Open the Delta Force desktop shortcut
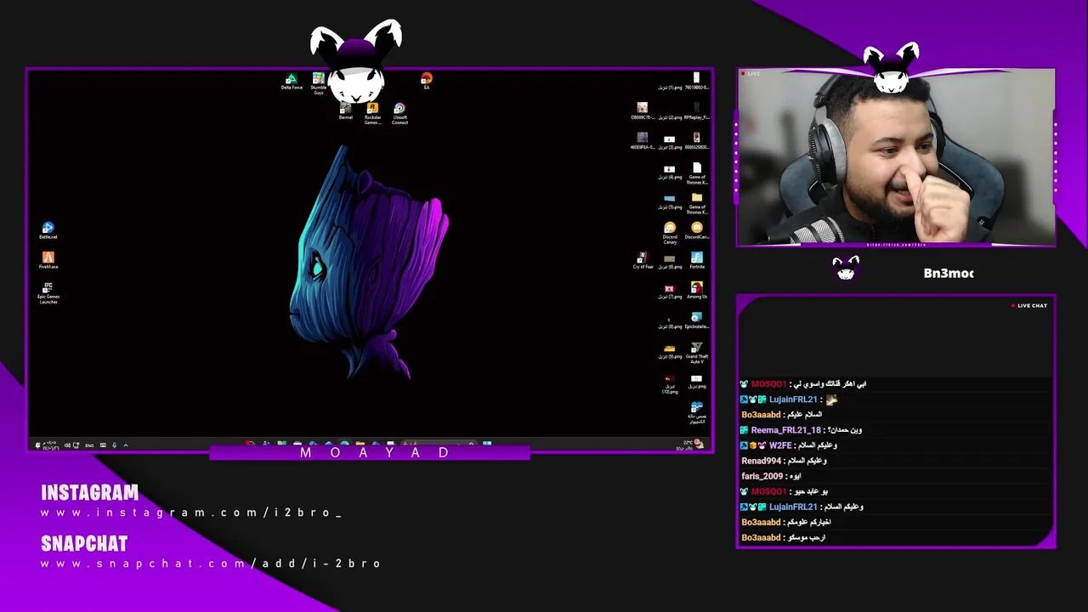The width and height of the screenshot is (1088, 612). click(x=292, y=82)
